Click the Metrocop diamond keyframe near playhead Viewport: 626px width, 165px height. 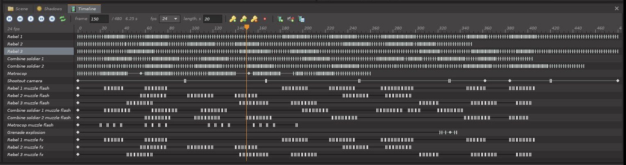[x=249, y=74]
